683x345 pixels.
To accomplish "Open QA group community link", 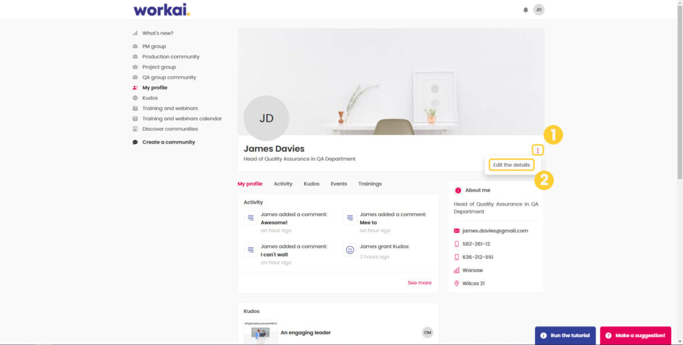I will pos(169,77).
